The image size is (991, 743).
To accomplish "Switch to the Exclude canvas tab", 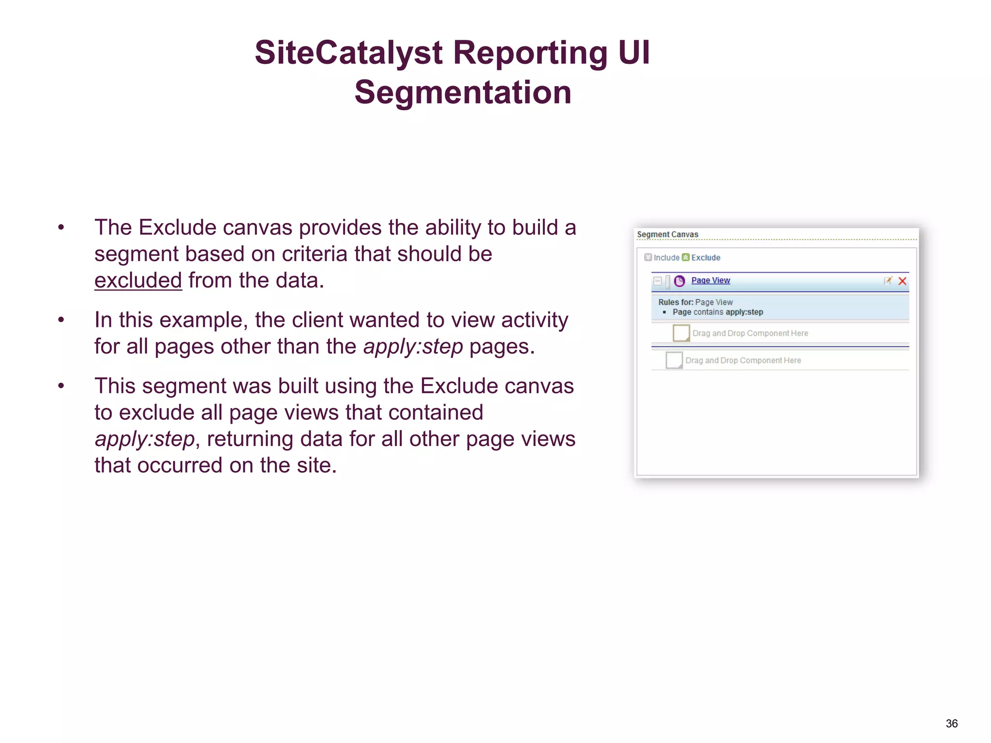I will (x=706, y=258).
